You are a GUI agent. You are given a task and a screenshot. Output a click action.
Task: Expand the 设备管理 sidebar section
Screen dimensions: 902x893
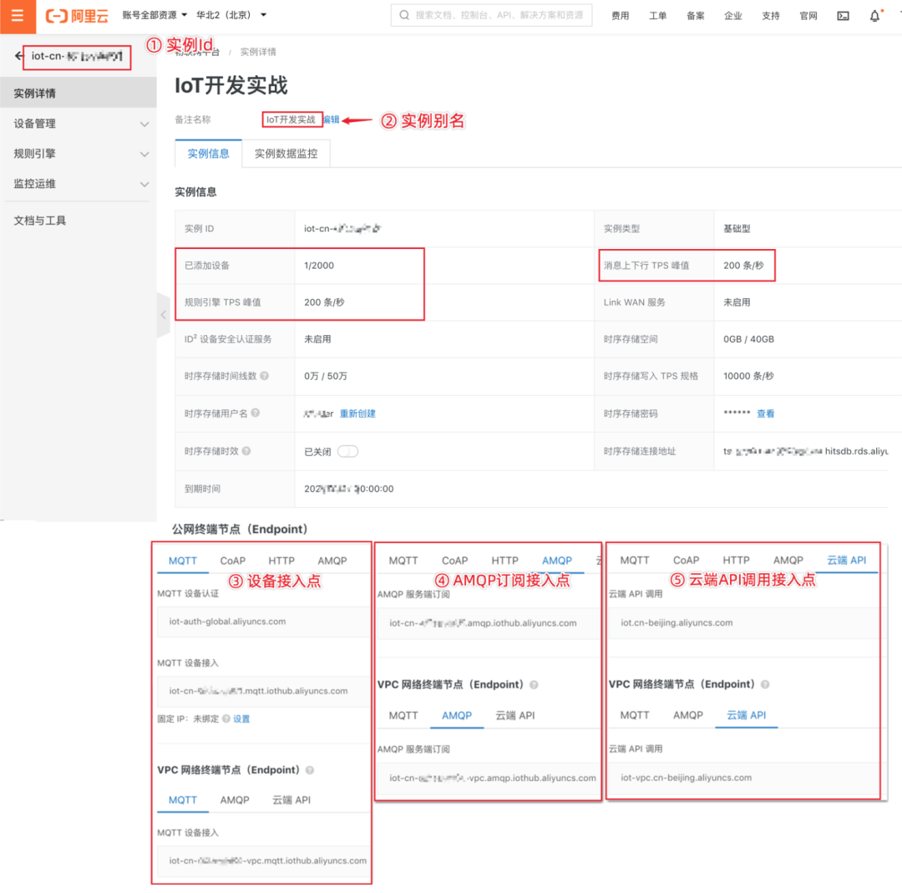coord(79,124)
